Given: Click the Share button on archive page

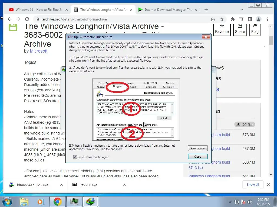Looking at the screenshot, I should [x=240, y=29].
